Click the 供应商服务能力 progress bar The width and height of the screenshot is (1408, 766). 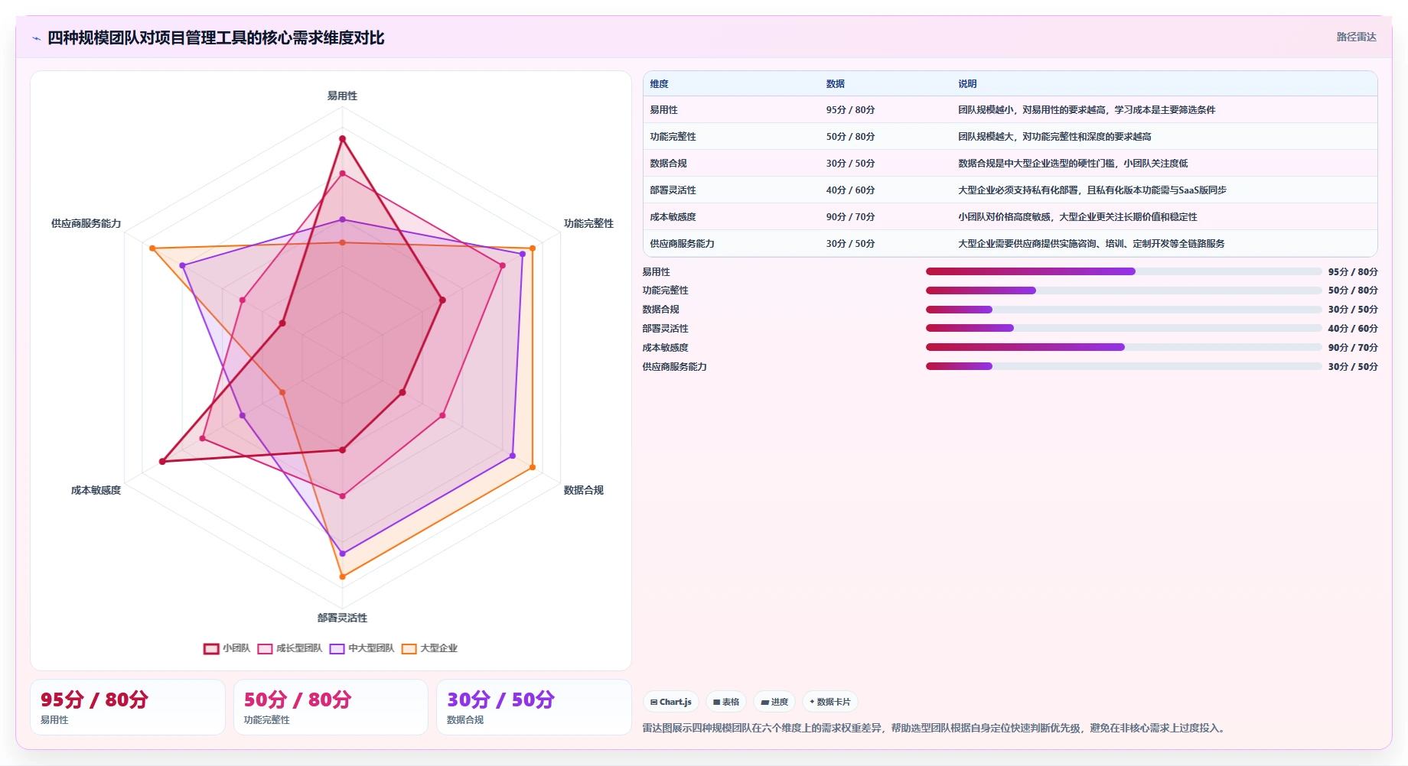[x=1123, y=366]
